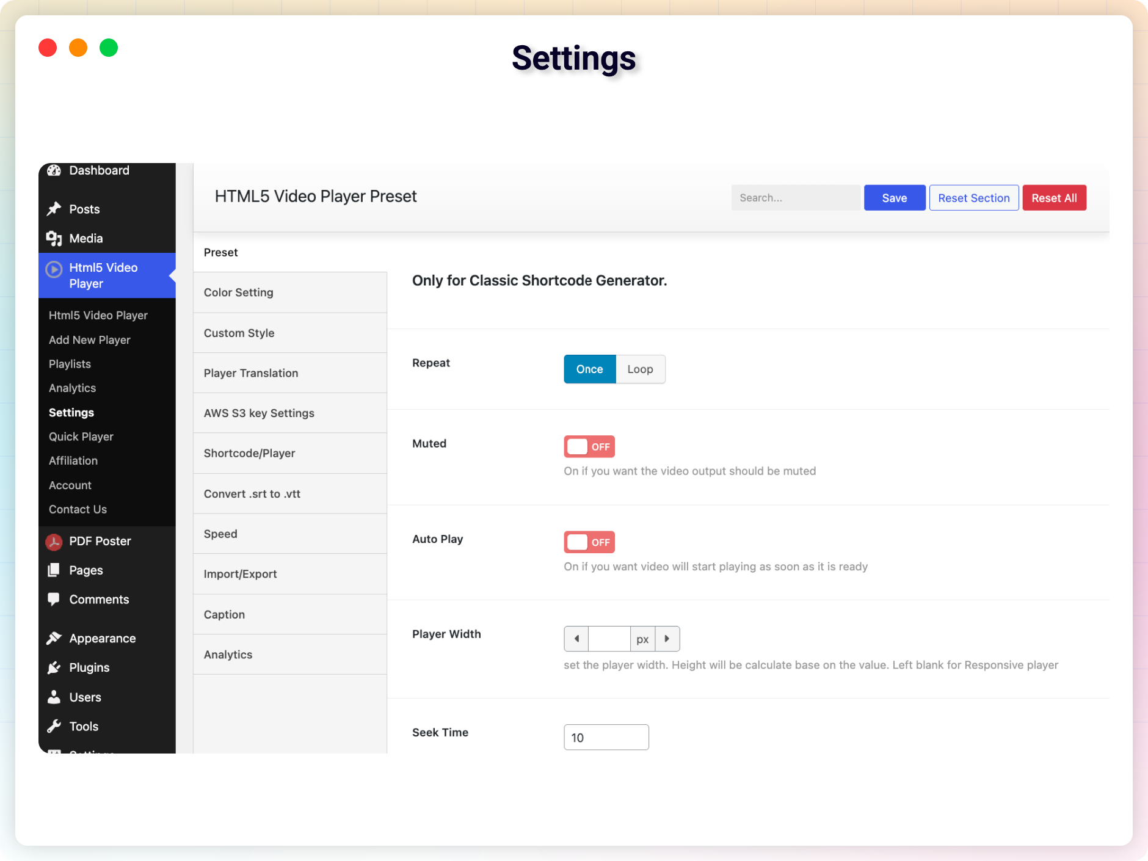Image resolution: width=1148 pixels, height=861 pixels.
Task: Click the Reset Section button
Action: click(974, 198)
